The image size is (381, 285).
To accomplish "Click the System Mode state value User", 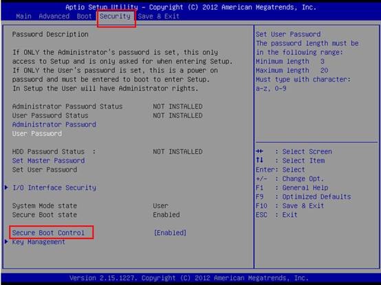I will [x=160, y=206].
